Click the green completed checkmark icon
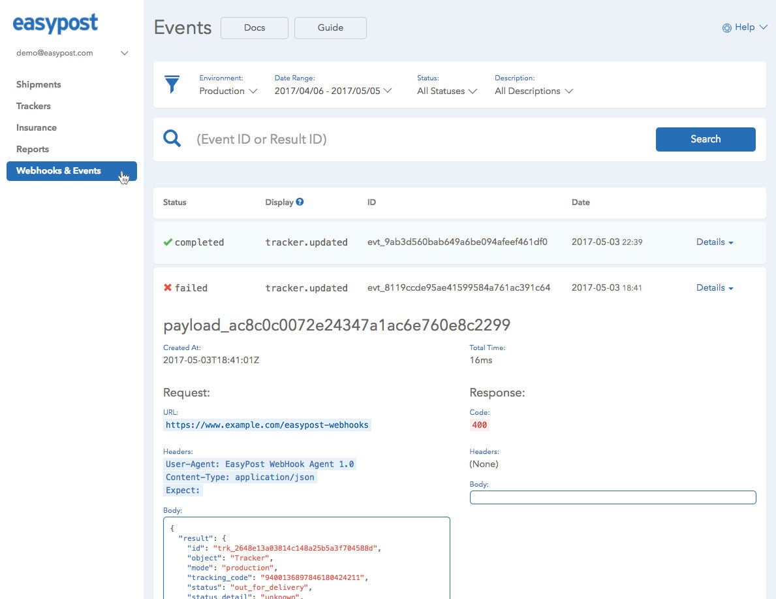776x599 pixels. point(168,242)
